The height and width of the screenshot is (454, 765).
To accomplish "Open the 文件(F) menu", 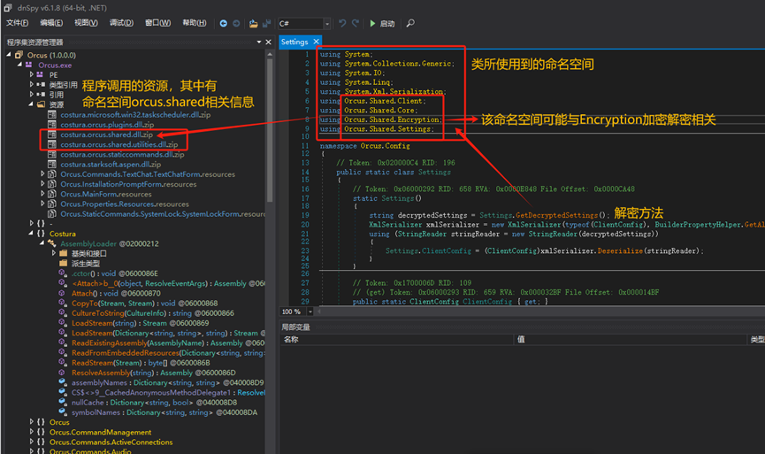I will [x=17, y=23].
